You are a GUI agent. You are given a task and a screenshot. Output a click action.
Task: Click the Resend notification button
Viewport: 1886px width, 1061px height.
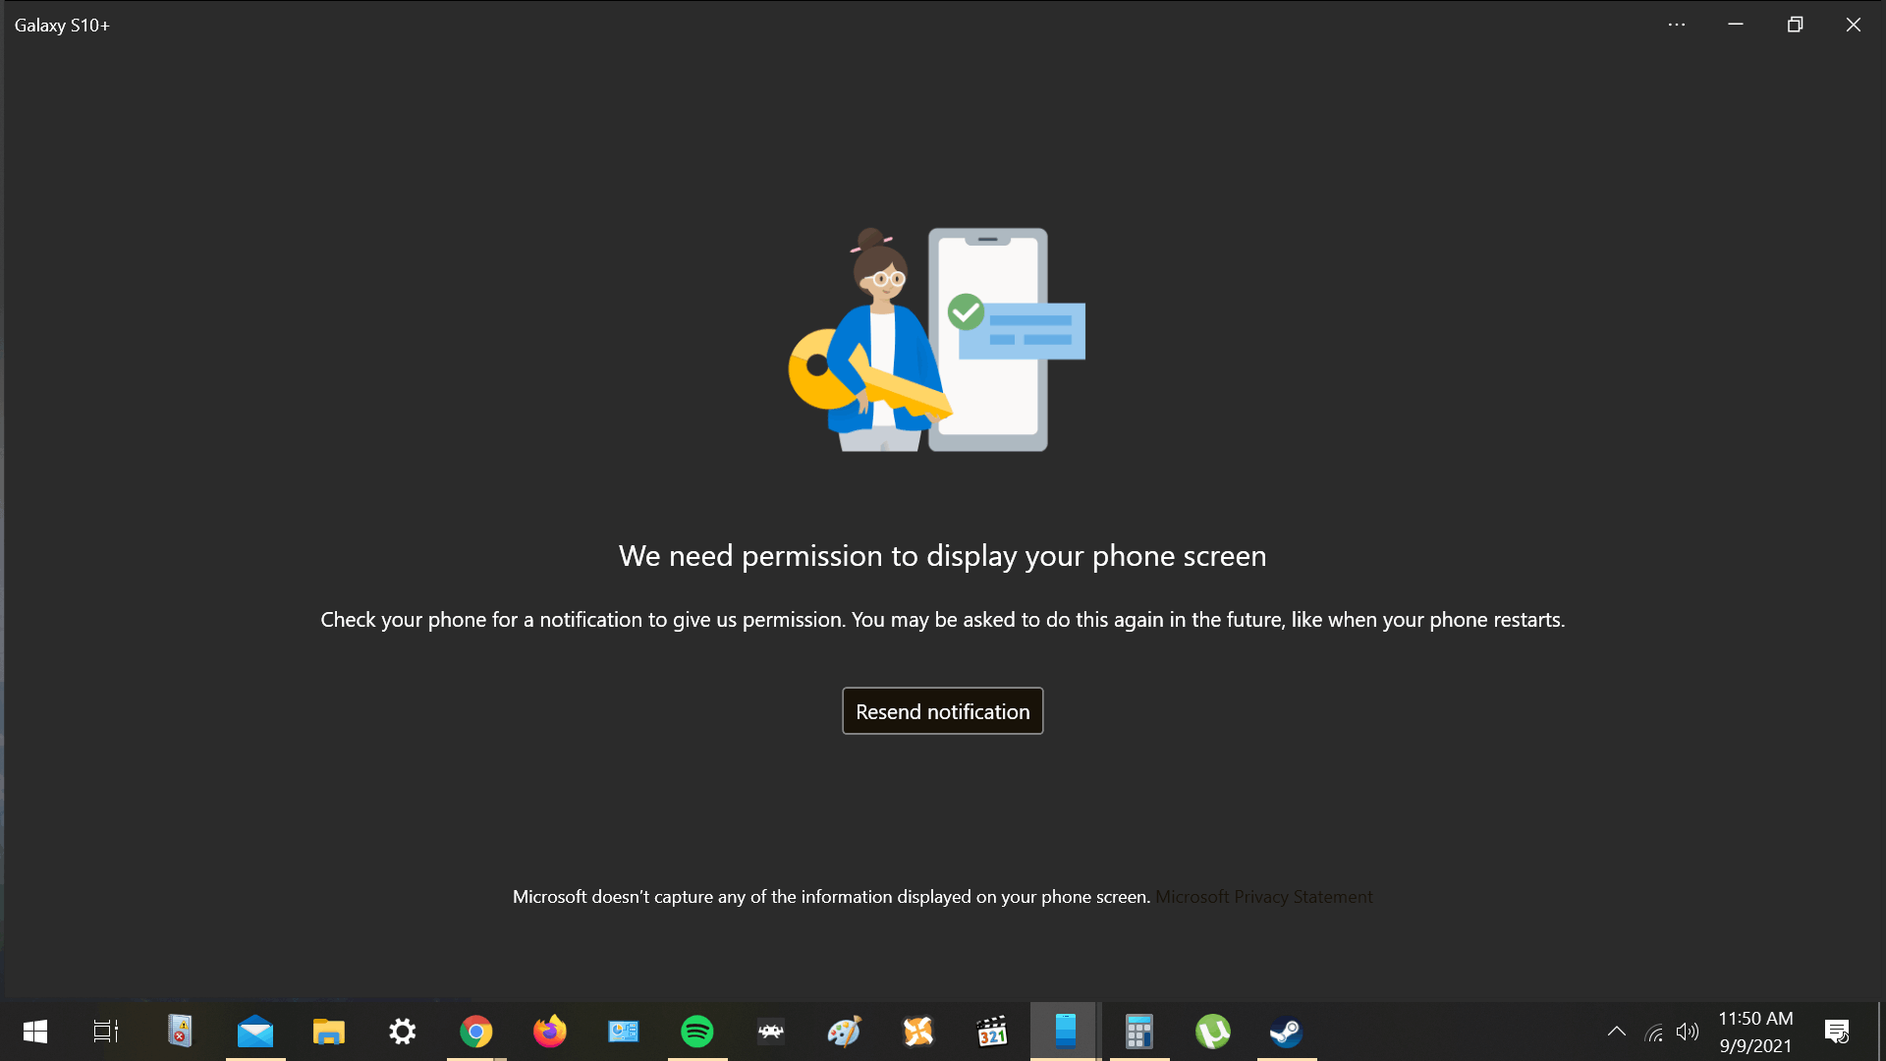coord(942,711)
